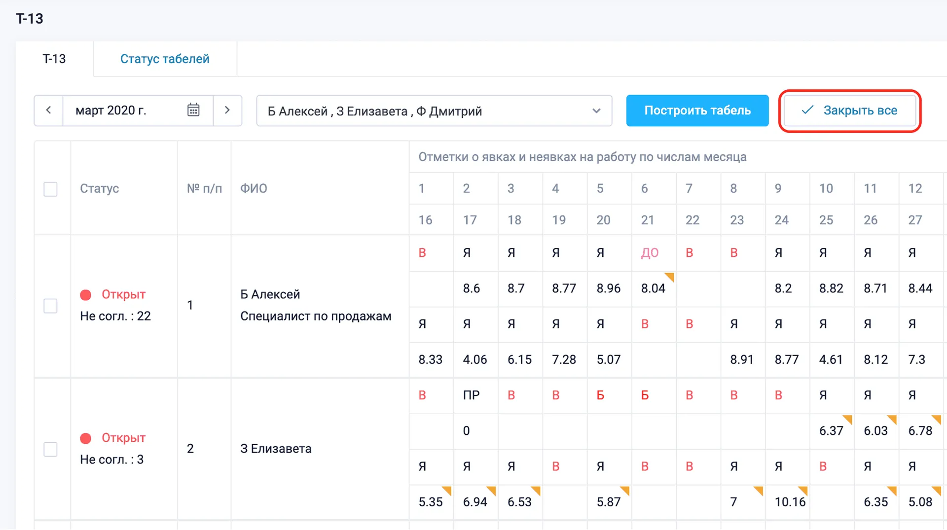Screen dimensions: 947x530
Task: Go to next month with right arrow
Action: point(227,110)
